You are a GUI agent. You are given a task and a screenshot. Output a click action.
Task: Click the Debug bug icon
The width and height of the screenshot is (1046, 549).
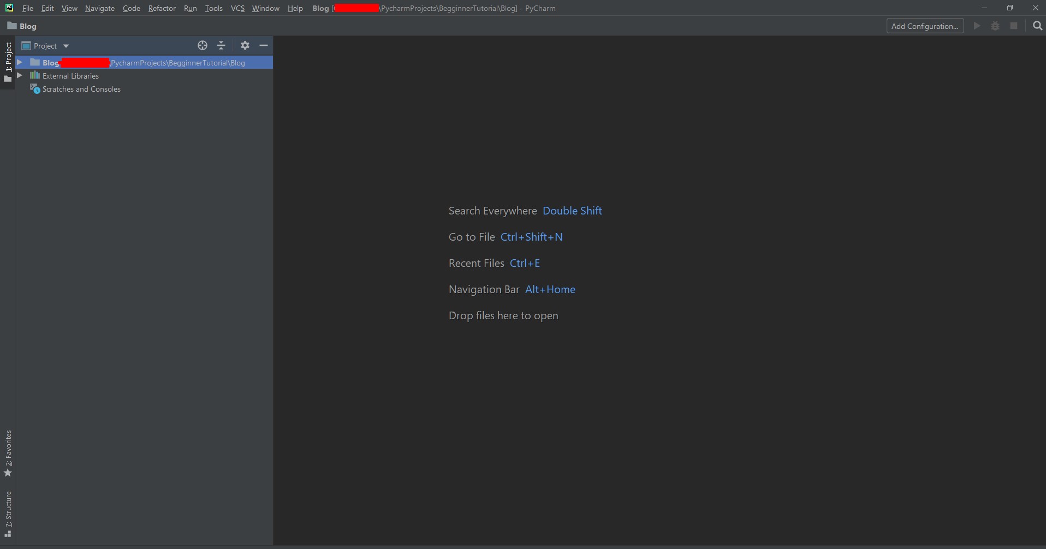pos(995,26)
